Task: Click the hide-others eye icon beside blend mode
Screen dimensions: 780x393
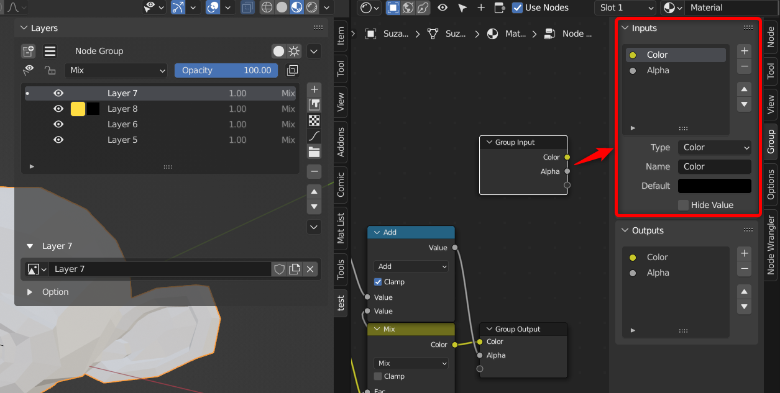Action: (x=29, y=70)
